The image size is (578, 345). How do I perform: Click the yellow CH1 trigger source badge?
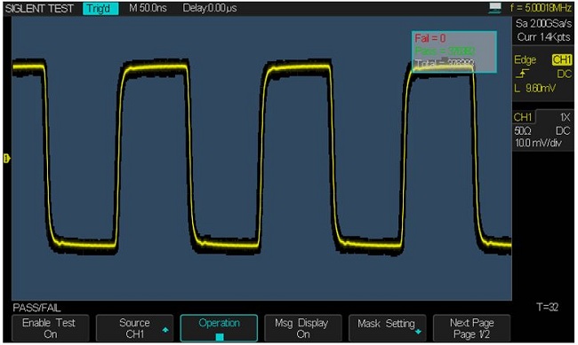pyautogui.click(x=562, y=60)
